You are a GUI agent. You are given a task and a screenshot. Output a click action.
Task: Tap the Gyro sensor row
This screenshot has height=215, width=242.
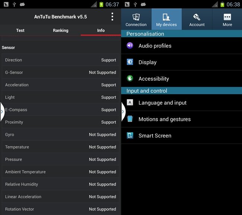60,135
